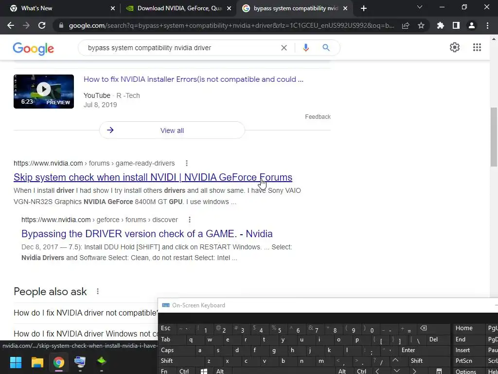Open File Explorer from the taskbar
Image resolution: width=498 pixels, height=374 pixels.
pos(37,362)
